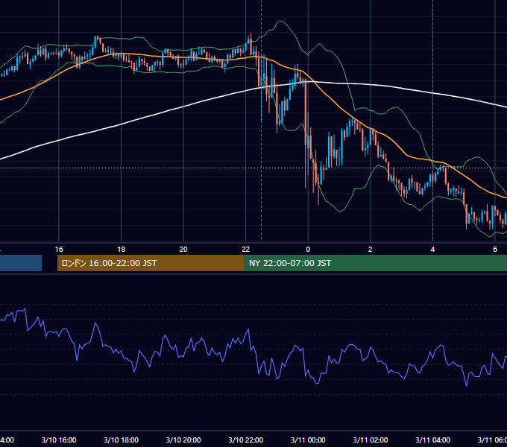Click the ロンドン 16:00-22:00 JST session bar
Screen dimensions: 507x447
[151, 263]
